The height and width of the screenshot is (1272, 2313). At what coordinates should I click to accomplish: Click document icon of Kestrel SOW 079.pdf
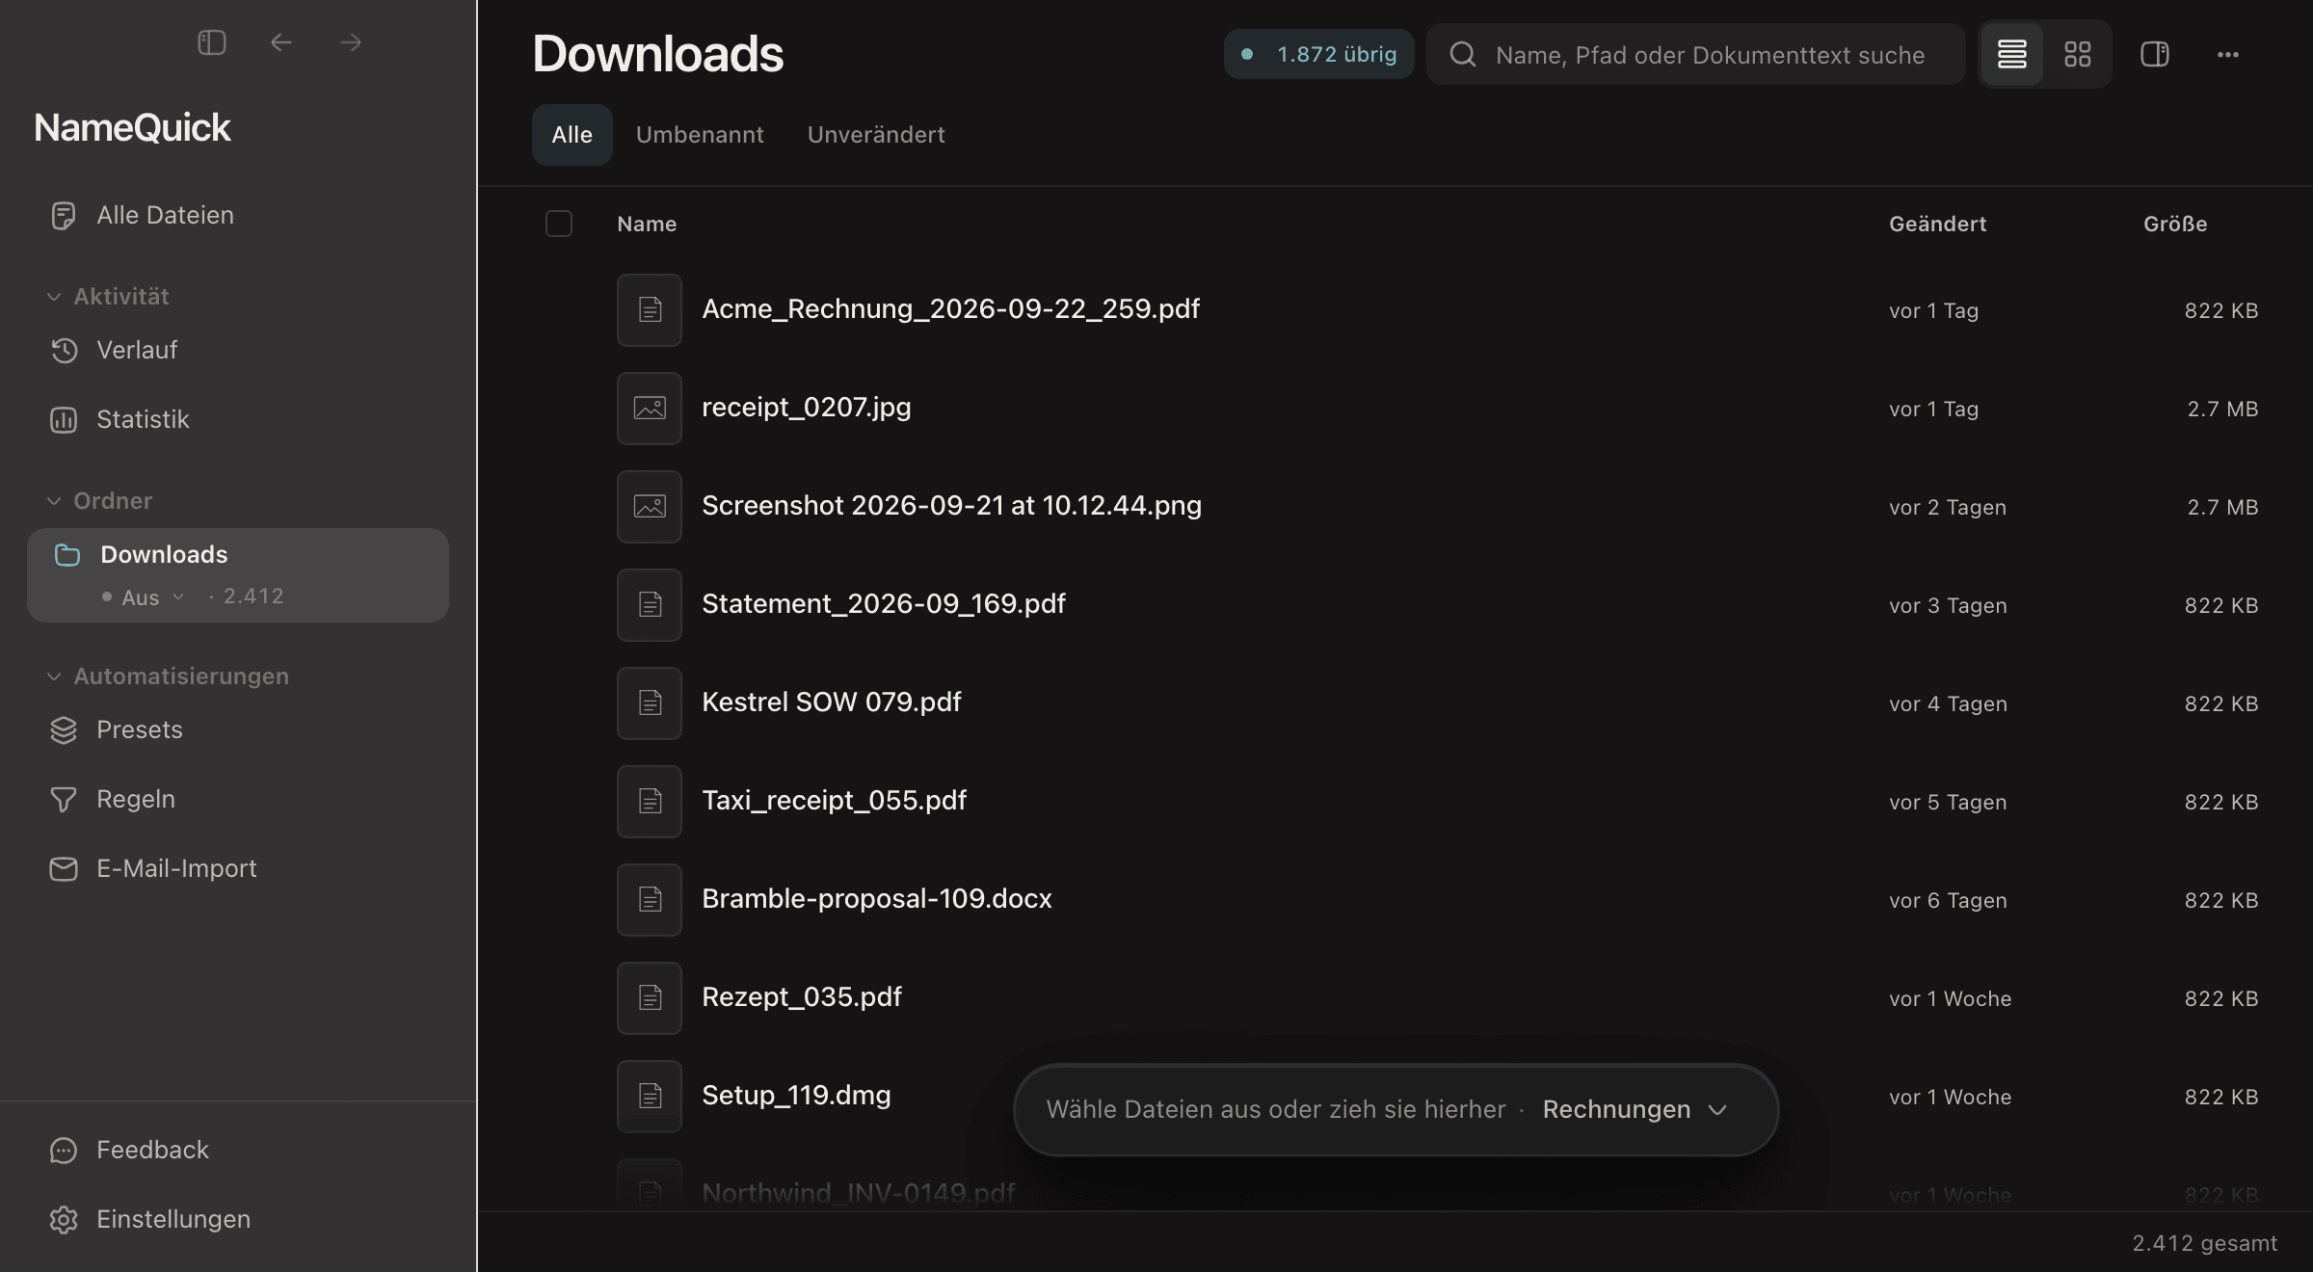click(650, 702)
